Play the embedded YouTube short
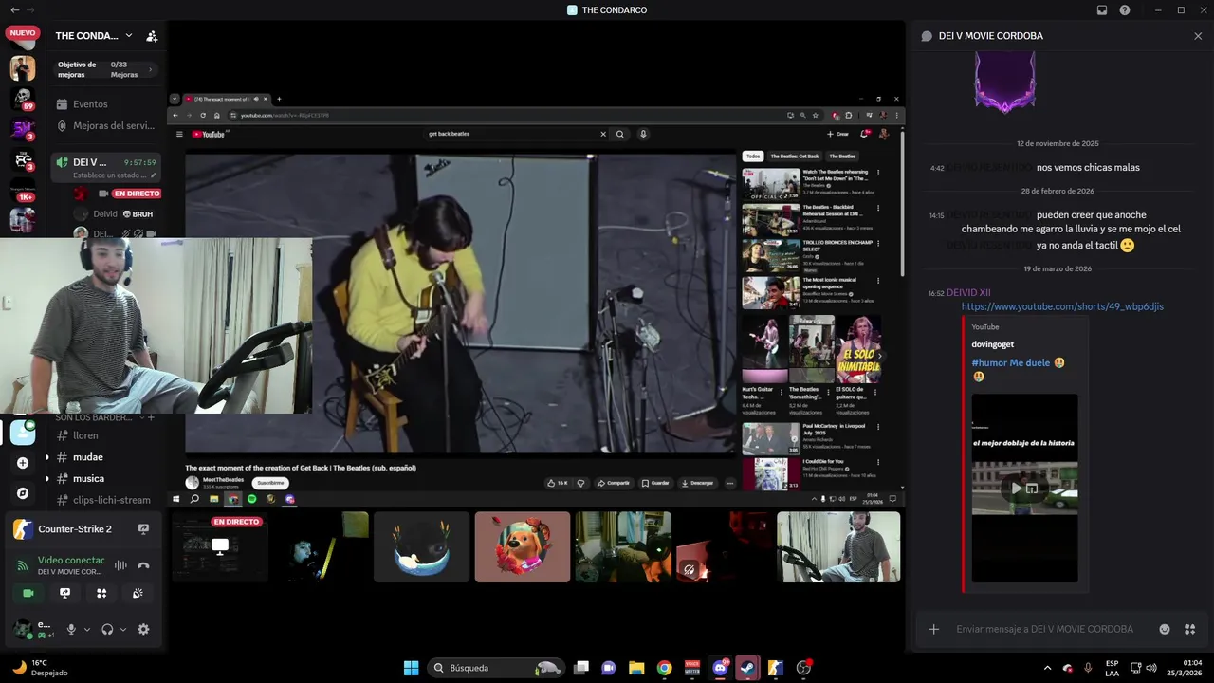The image size is (1214, 683). coord(1017,489)
